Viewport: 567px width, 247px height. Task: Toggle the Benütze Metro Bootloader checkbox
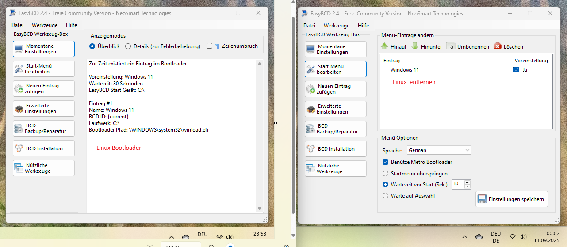click(385, 162)
